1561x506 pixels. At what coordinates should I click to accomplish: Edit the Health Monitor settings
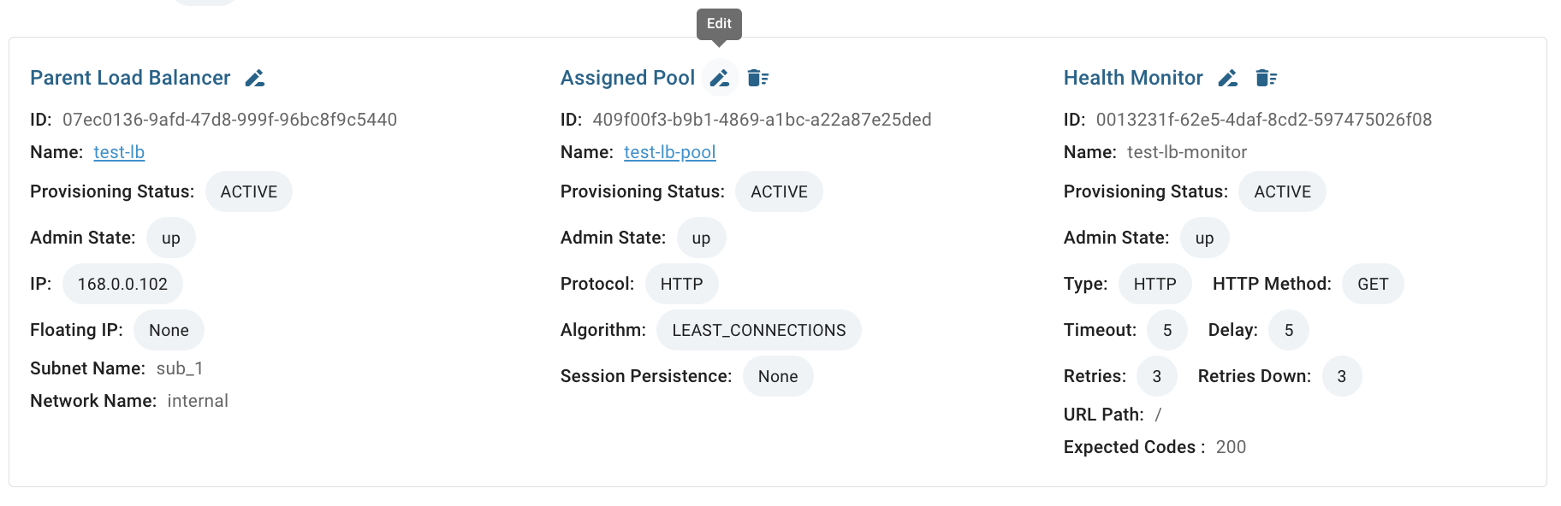tap(1228, 79)
